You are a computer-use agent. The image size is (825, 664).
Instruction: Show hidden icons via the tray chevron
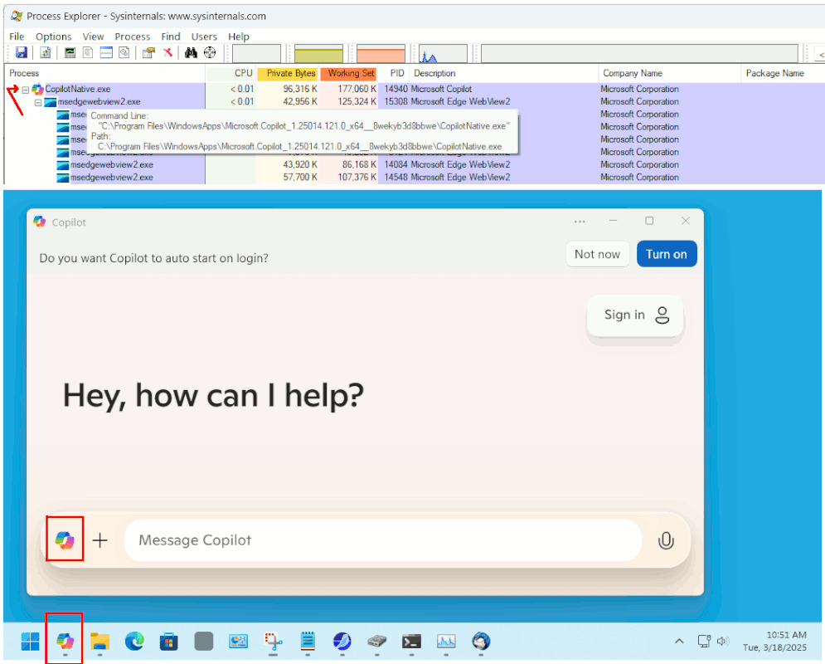pos(679,641)
